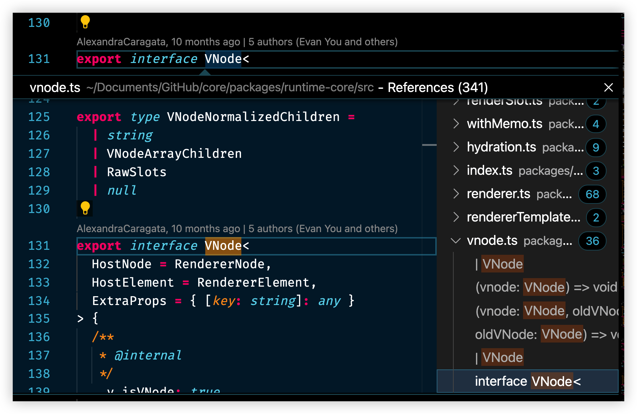The height and width of the screenshot is (414, 637).
Task: Click the highlighted VNode in peek line 131
Action: point(223,246)
